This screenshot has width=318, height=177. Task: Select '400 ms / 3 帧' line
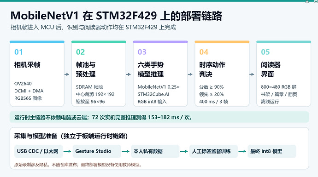[213, 102]
